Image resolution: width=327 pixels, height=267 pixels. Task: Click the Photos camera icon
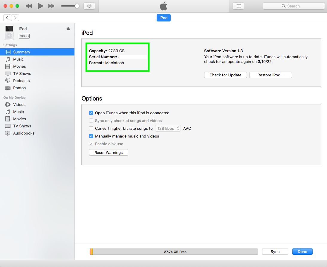tap(8, 88)
